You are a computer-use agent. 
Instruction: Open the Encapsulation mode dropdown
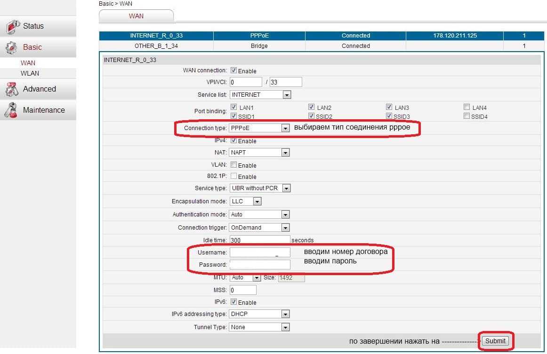pos(257,201)
